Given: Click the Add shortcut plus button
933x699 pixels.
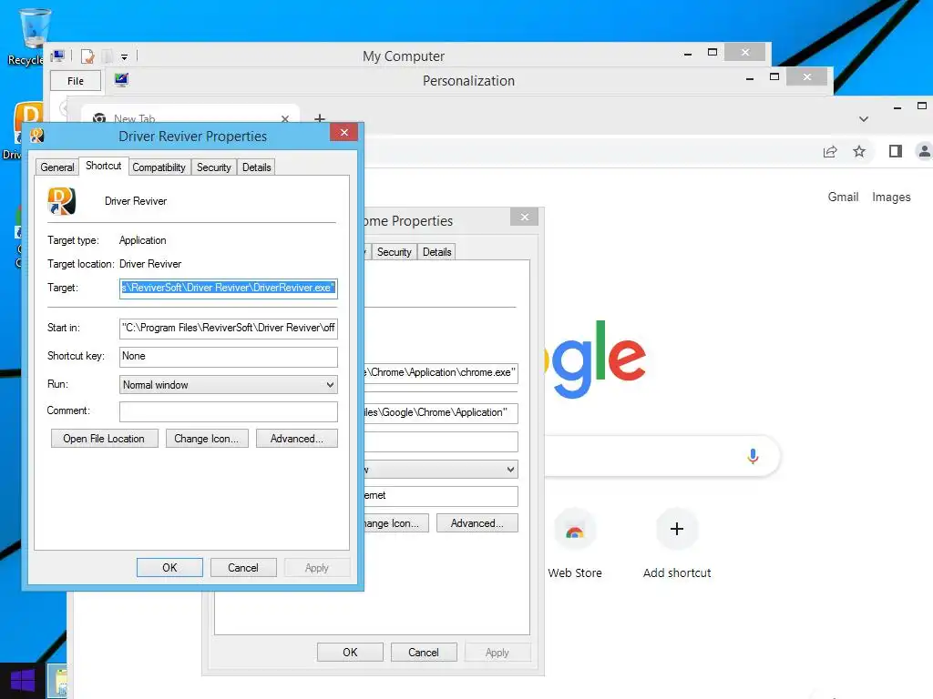Looking at the screenshot, I should tap(677, 529).
